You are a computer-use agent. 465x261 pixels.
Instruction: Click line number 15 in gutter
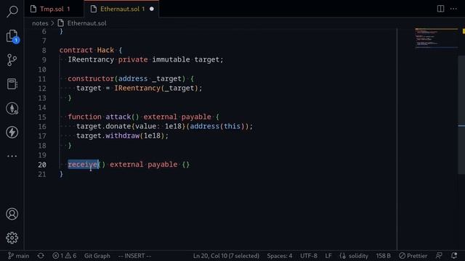point(42,117)
